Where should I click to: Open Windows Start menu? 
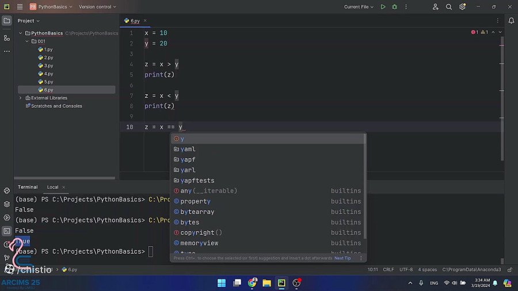pyautogui.click(x=222, y=283)
